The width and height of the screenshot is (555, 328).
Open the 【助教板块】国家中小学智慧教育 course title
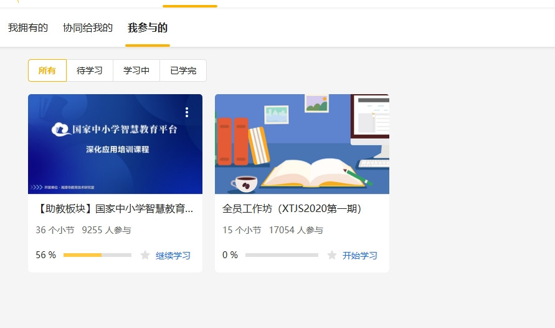tap(115, 209)
